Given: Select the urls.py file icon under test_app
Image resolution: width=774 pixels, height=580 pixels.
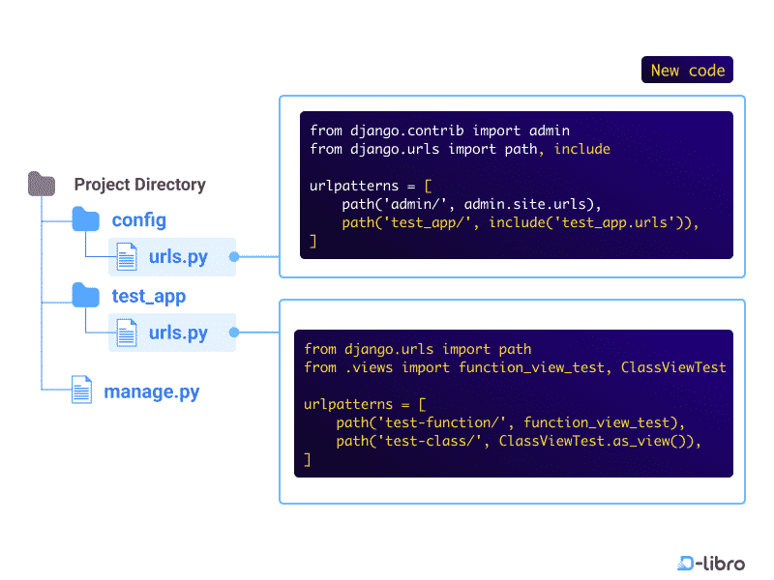Looking at the screenshot, I should pyautogui.click(x=126, y=333).
